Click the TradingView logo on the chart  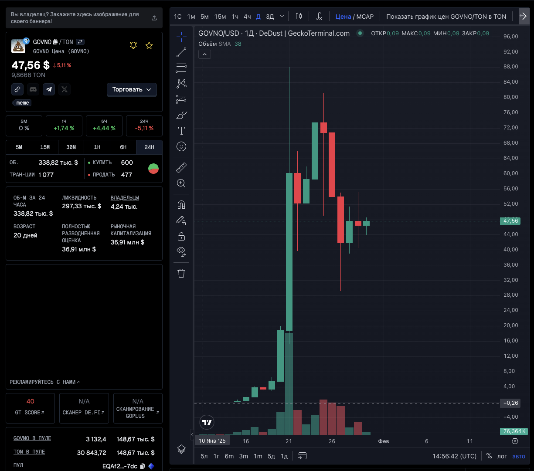pos(207,422)
